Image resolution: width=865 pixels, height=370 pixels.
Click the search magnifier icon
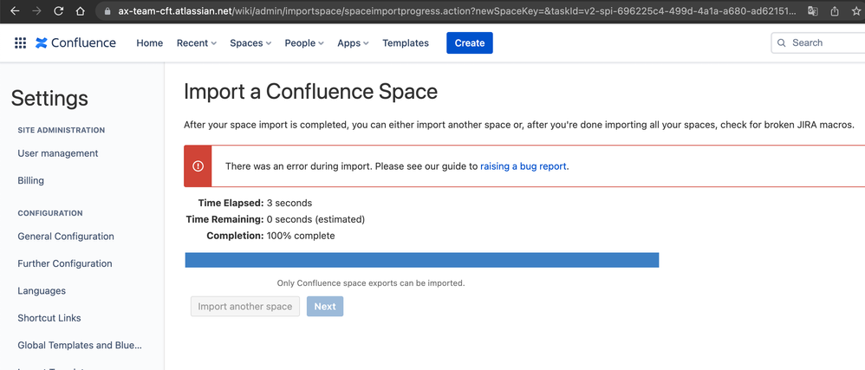(x=782, y=42)
